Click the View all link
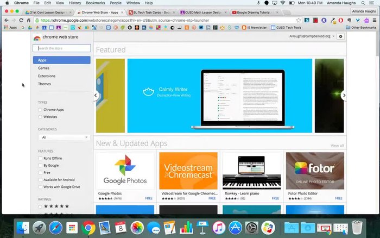The height and width of the screenshot is (238, 380). pos(337,146)
